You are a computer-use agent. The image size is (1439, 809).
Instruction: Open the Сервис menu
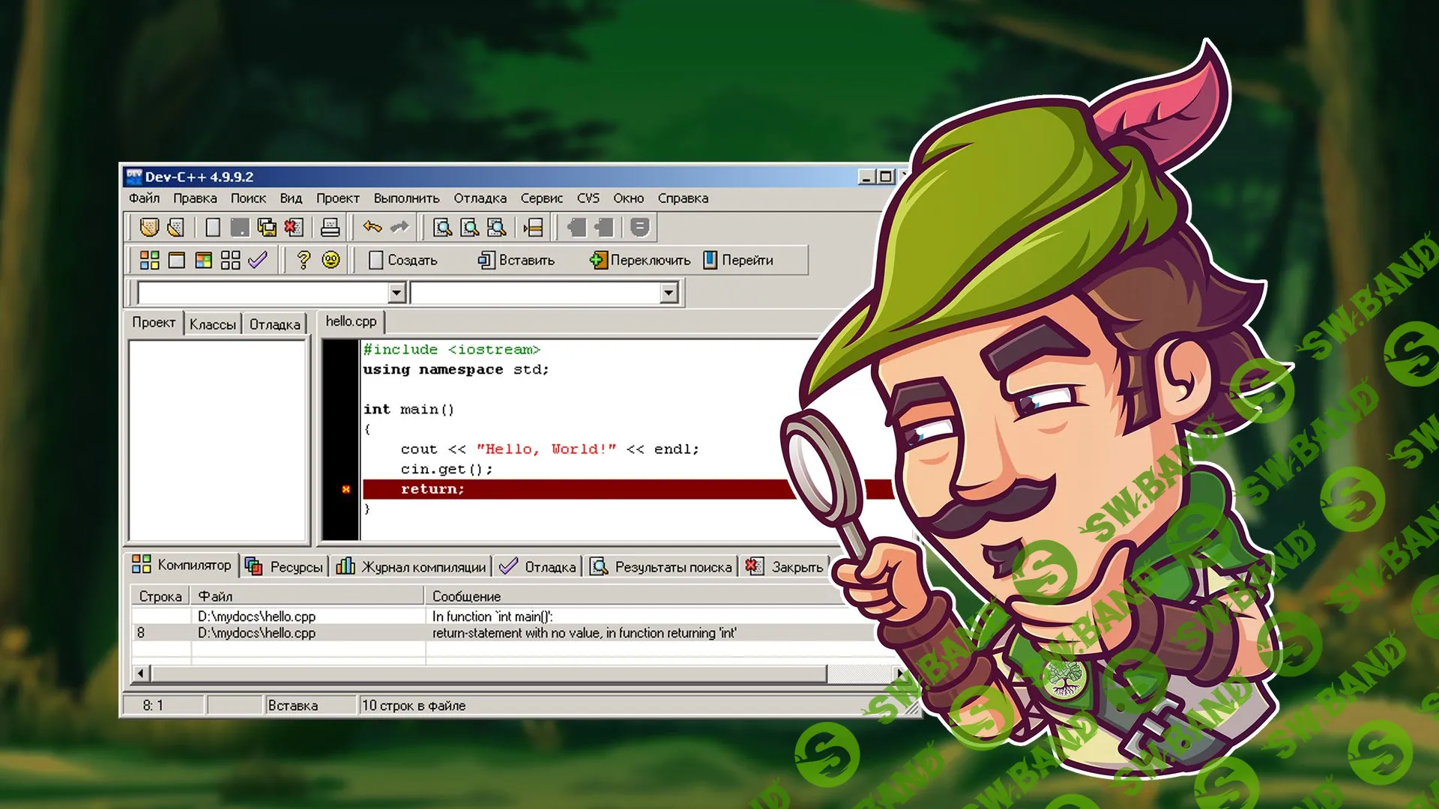click(x=541, y=199)
